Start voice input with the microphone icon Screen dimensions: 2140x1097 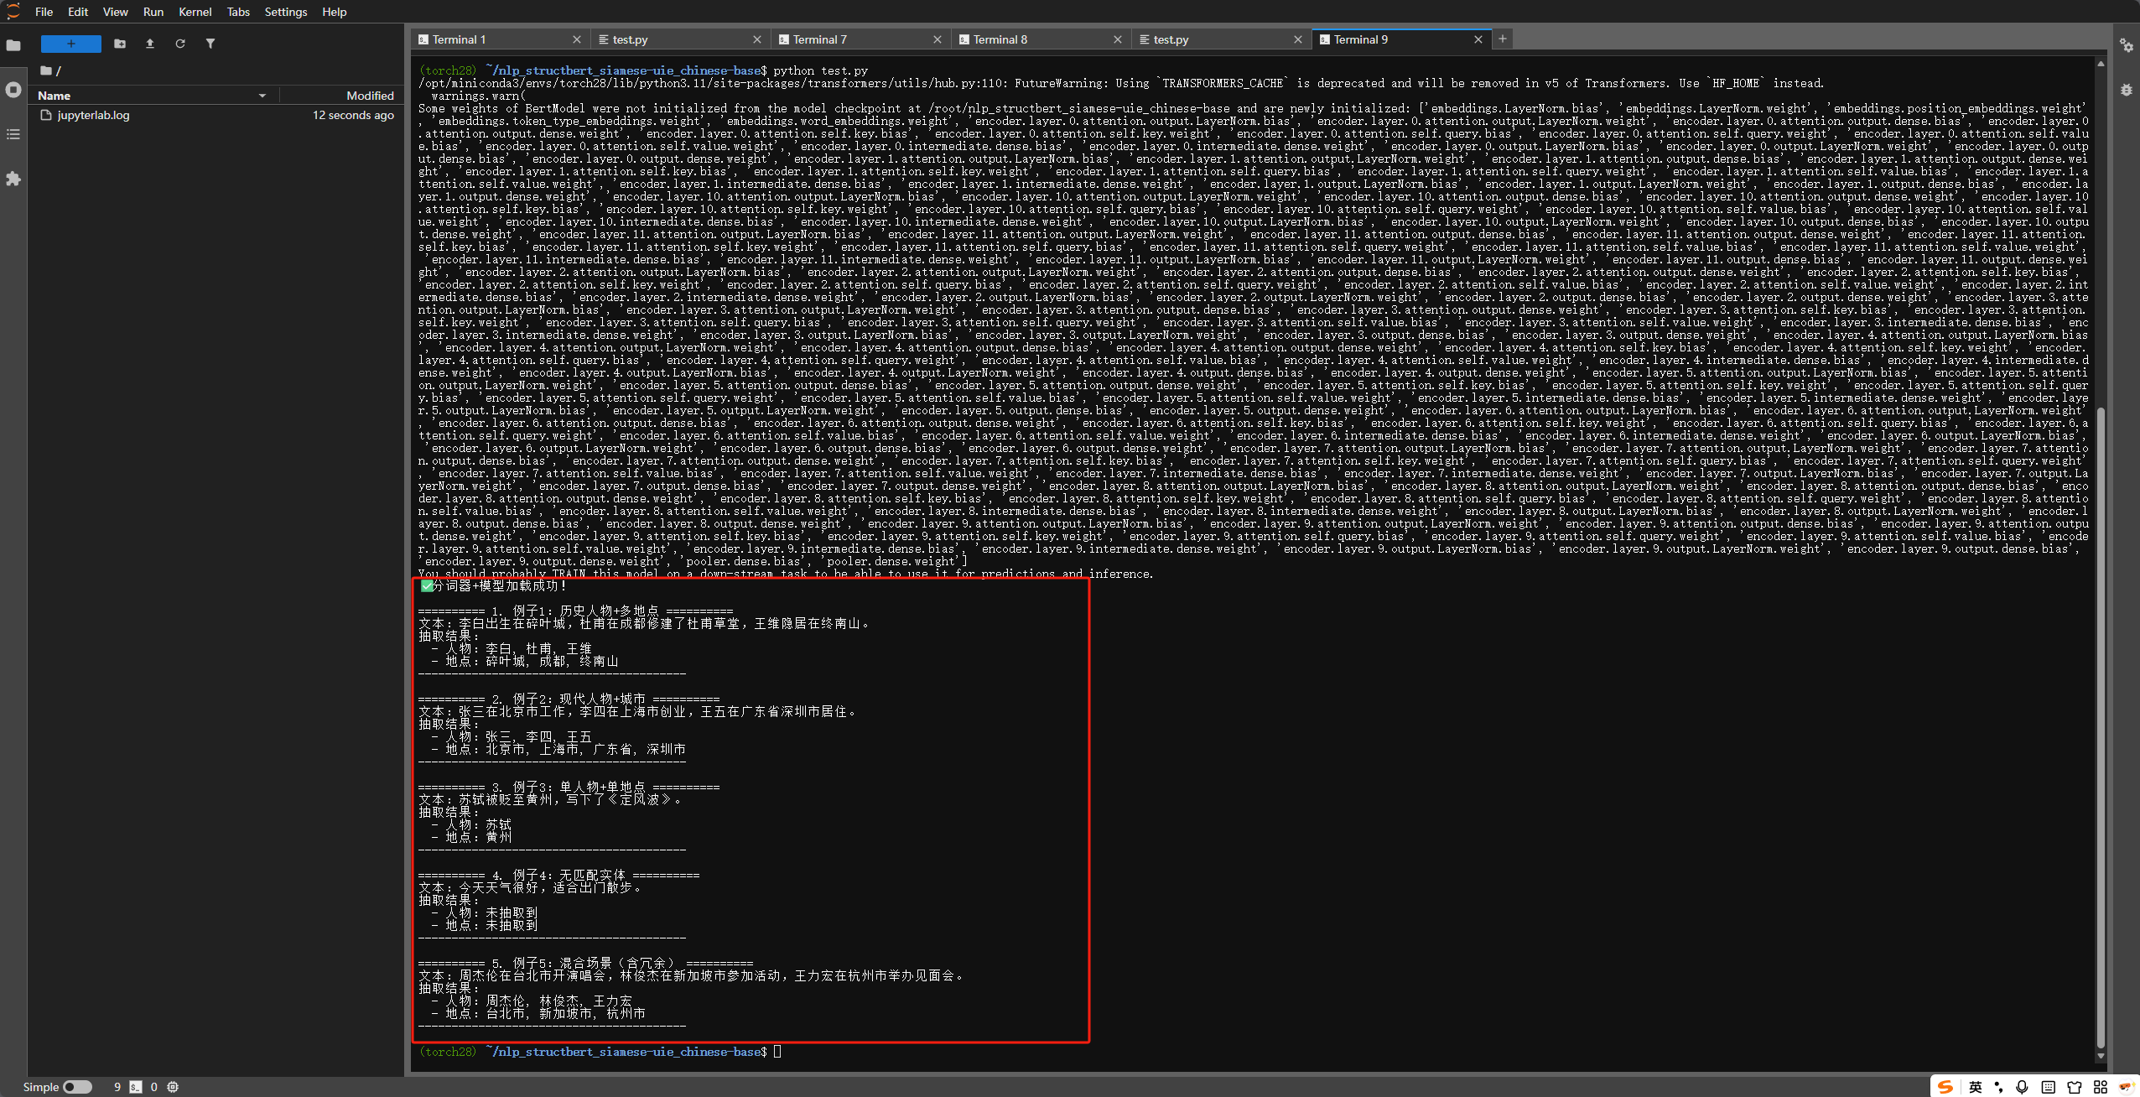(x=2023, y=1087)
